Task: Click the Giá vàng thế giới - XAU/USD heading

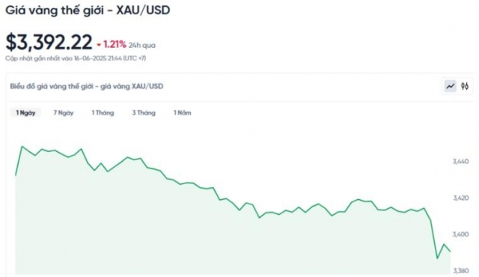Action: 88,10
